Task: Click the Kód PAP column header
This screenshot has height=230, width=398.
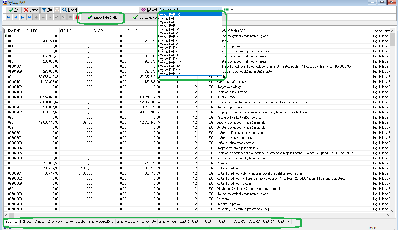Action: 16,31
